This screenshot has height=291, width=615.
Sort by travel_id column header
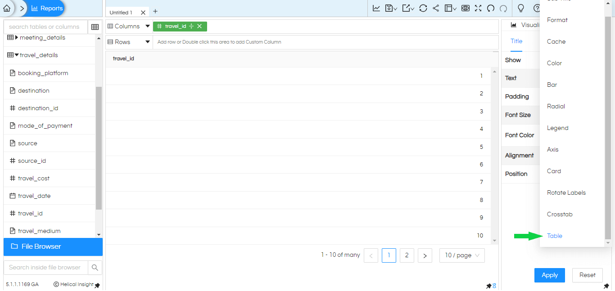(123, 58)
